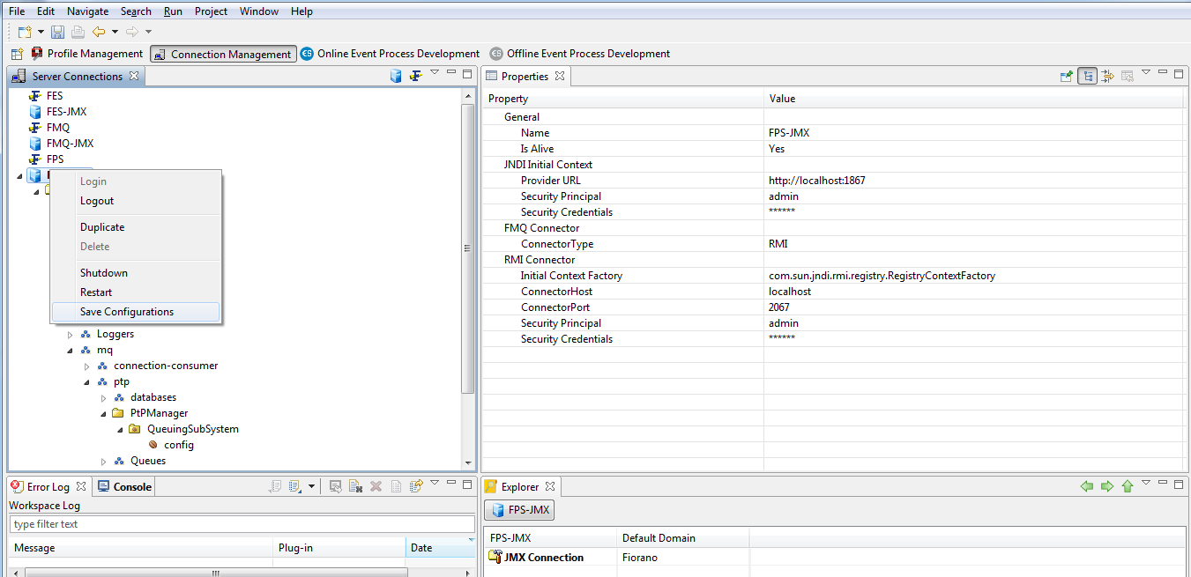Click the Error Log filter text field
The width and height of the screenshot is (1191, 577).
pyautogui.click(x=242, y=524)
